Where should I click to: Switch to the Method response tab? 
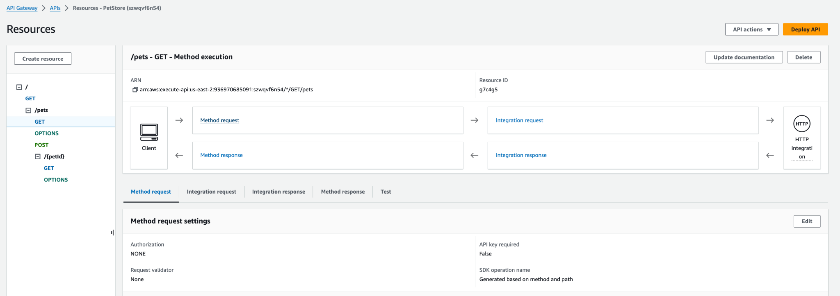[x=342, y=192]
